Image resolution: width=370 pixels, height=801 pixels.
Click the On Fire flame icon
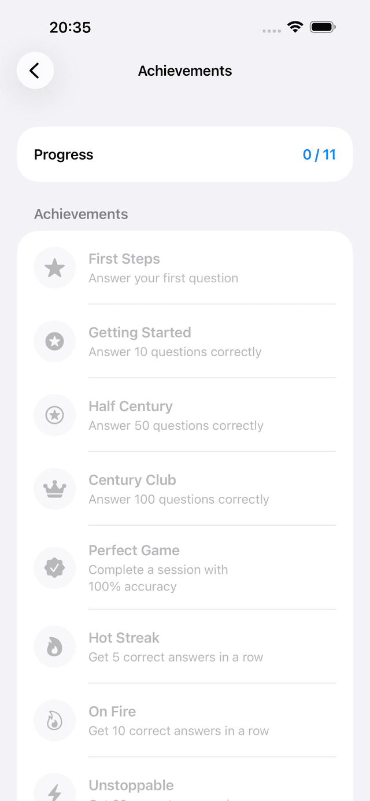coord(55,721)
